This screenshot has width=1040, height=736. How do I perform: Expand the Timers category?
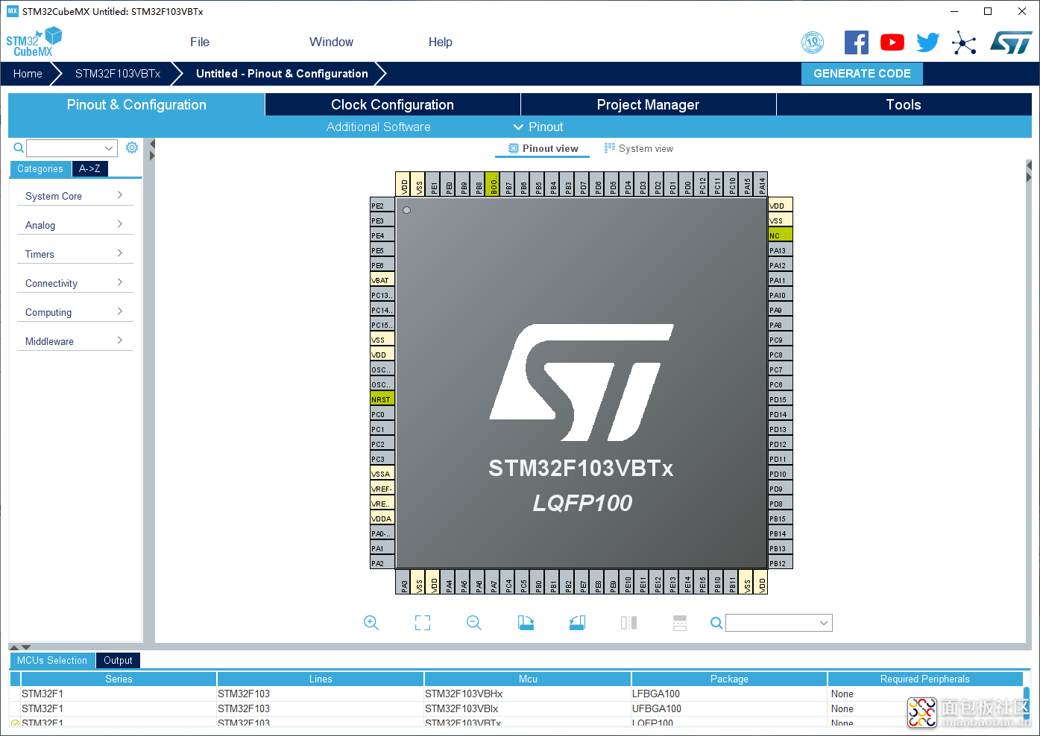pyautogui.click(x=75, y=254)
